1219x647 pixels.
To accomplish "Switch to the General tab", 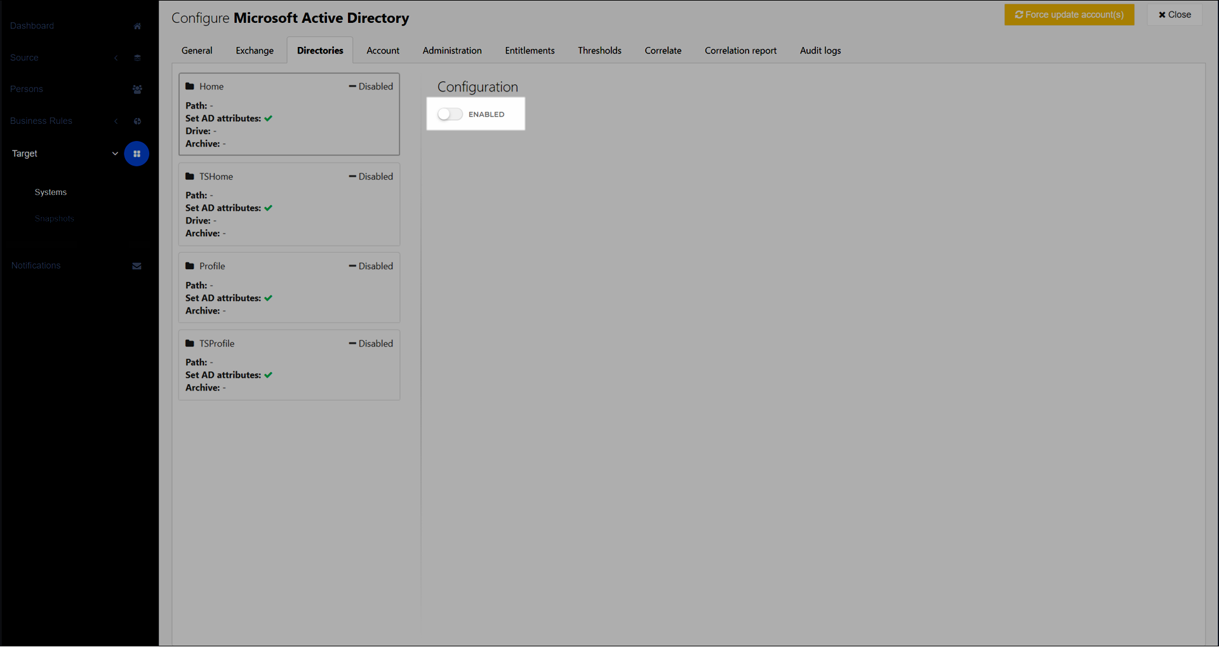I will click(197, 51).
